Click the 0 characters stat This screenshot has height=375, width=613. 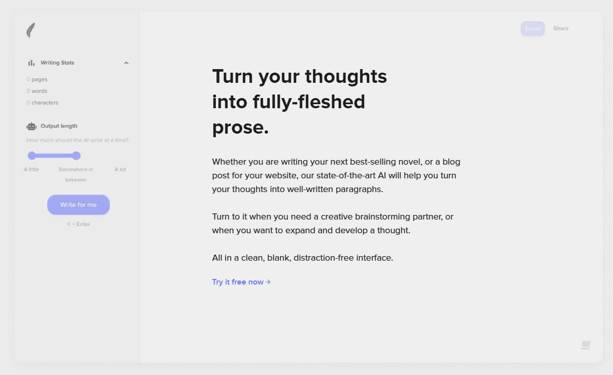click(x=43, y=103)
